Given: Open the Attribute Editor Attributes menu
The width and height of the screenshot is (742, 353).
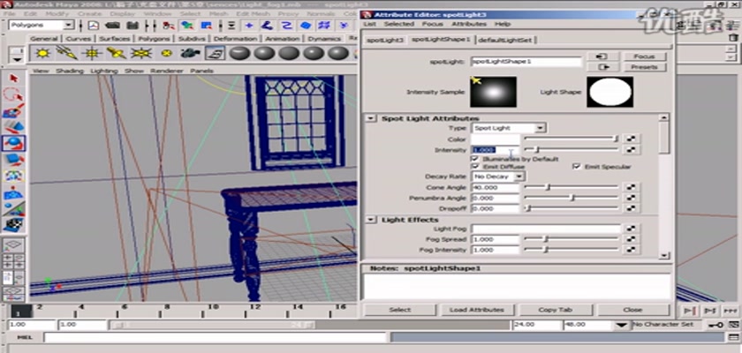Looking at the screenshot, I should pos(468,24).
